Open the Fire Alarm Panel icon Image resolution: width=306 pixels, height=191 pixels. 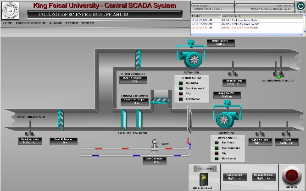[204, 180]
